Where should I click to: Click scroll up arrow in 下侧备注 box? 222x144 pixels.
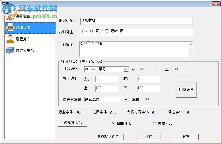pos(191,44)
